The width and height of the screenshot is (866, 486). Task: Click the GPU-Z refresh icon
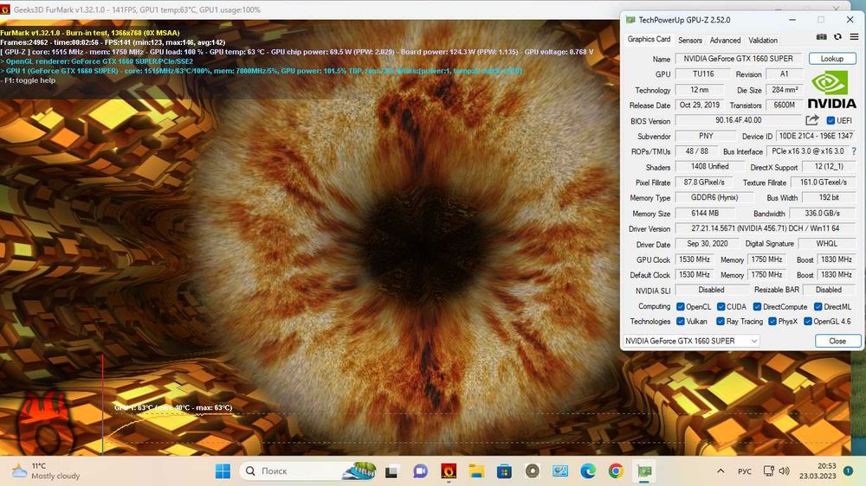(x=837, y=37)
